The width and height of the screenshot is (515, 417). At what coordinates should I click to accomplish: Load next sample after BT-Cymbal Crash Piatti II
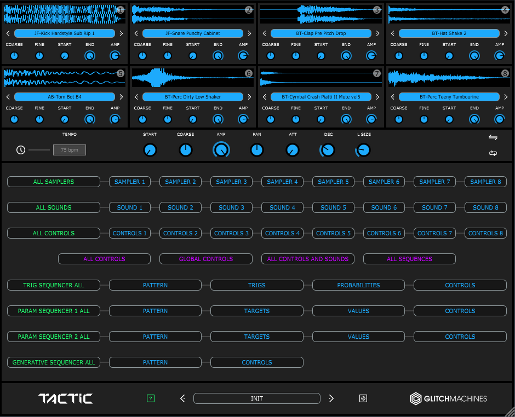pyautogui.click(x=377, y=97)
